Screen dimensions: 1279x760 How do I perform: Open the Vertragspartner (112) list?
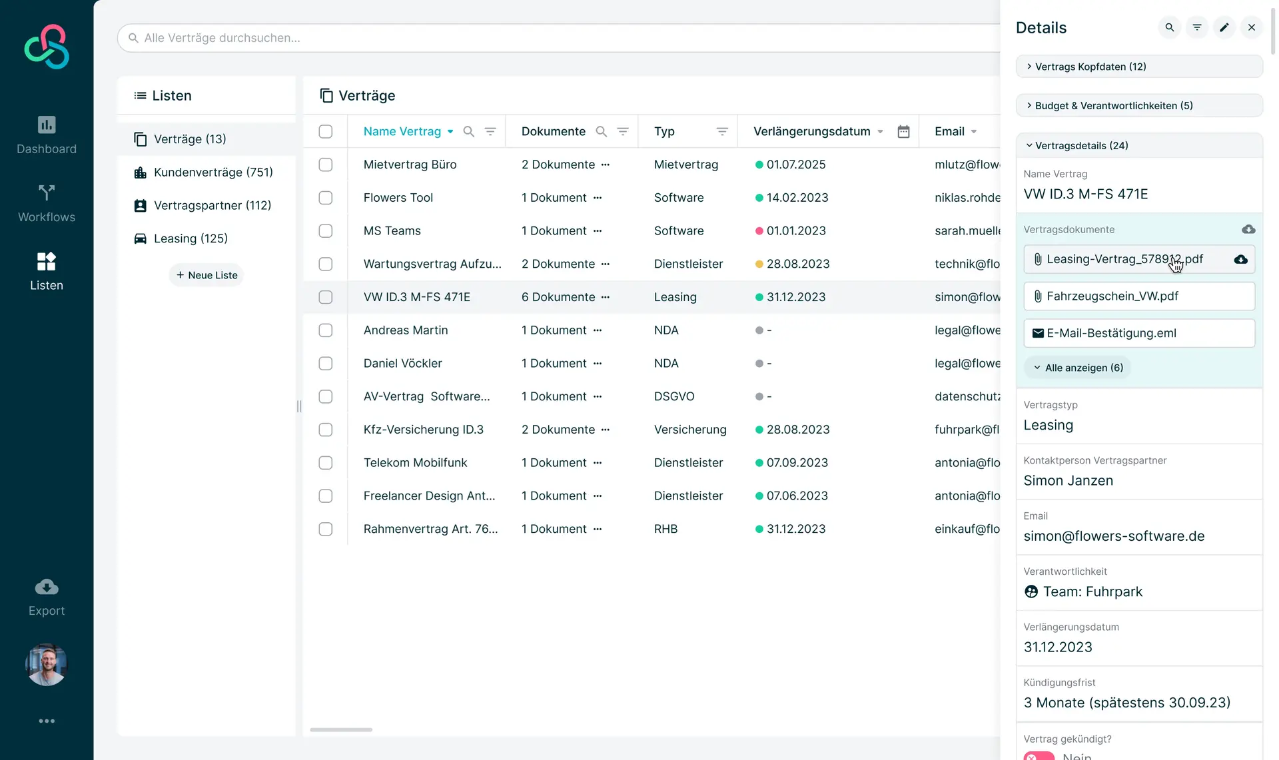point(206,205)
